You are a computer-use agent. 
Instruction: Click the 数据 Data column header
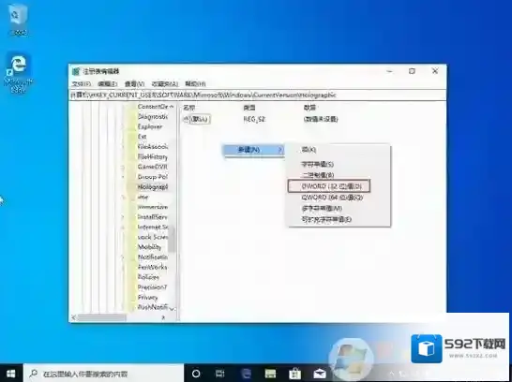click(309, 108)
